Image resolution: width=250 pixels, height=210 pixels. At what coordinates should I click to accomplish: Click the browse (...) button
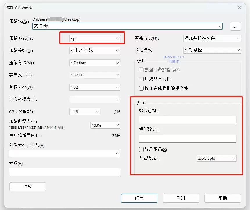[235, 26]
